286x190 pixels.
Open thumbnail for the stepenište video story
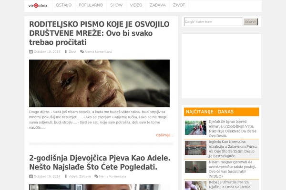(195, 167)
